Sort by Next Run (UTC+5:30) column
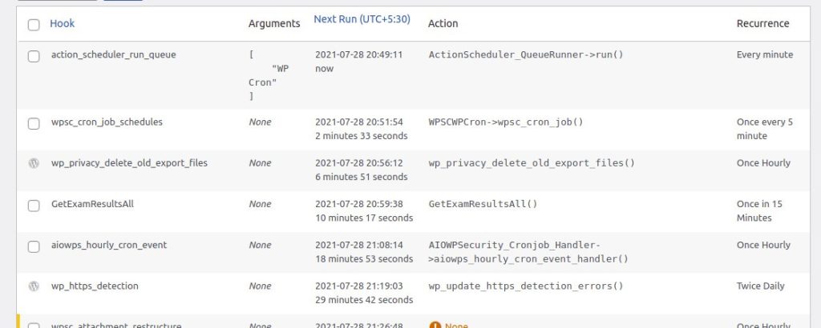Screen dimensions: 821x328 pos(362,19)
